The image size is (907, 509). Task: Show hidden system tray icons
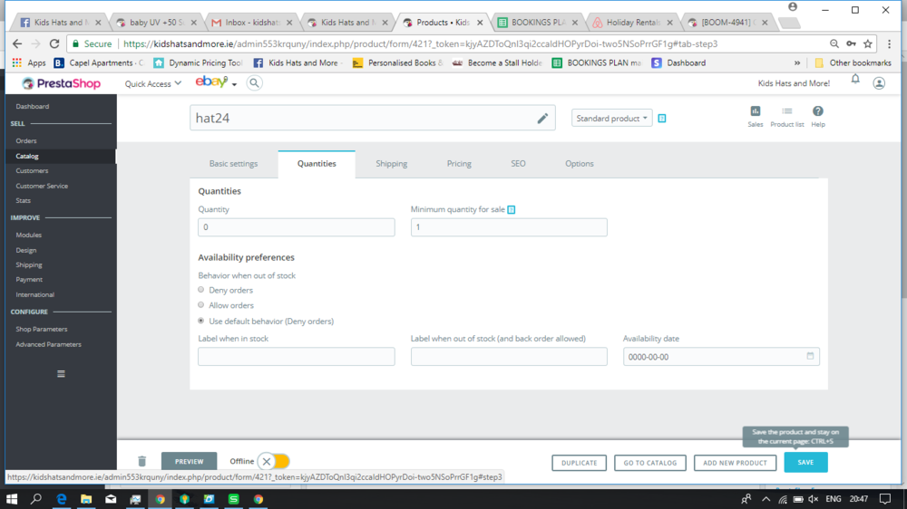[766, 499]
